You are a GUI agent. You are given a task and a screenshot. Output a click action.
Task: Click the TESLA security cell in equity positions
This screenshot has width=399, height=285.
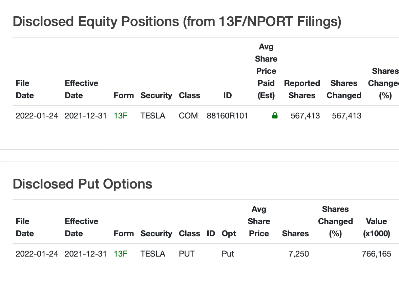[x=153, y=116]
